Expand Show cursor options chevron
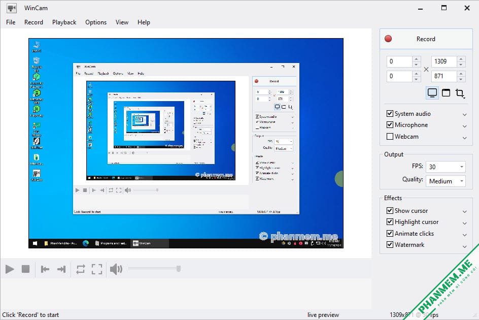The width and height of the screenshot is (479, 320). click(464, 211)
